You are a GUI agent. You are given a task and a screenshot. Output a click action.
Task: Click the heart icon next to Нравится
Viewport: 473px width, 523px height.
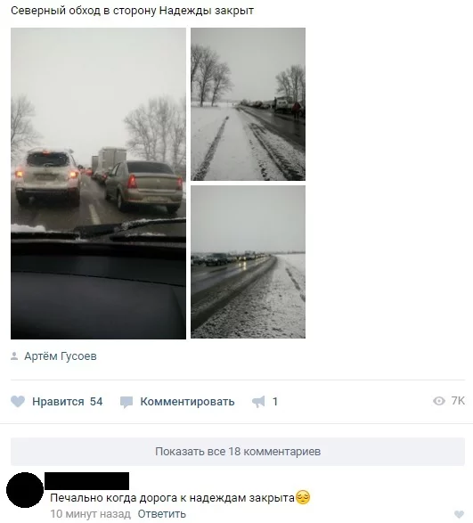(18, 401)
